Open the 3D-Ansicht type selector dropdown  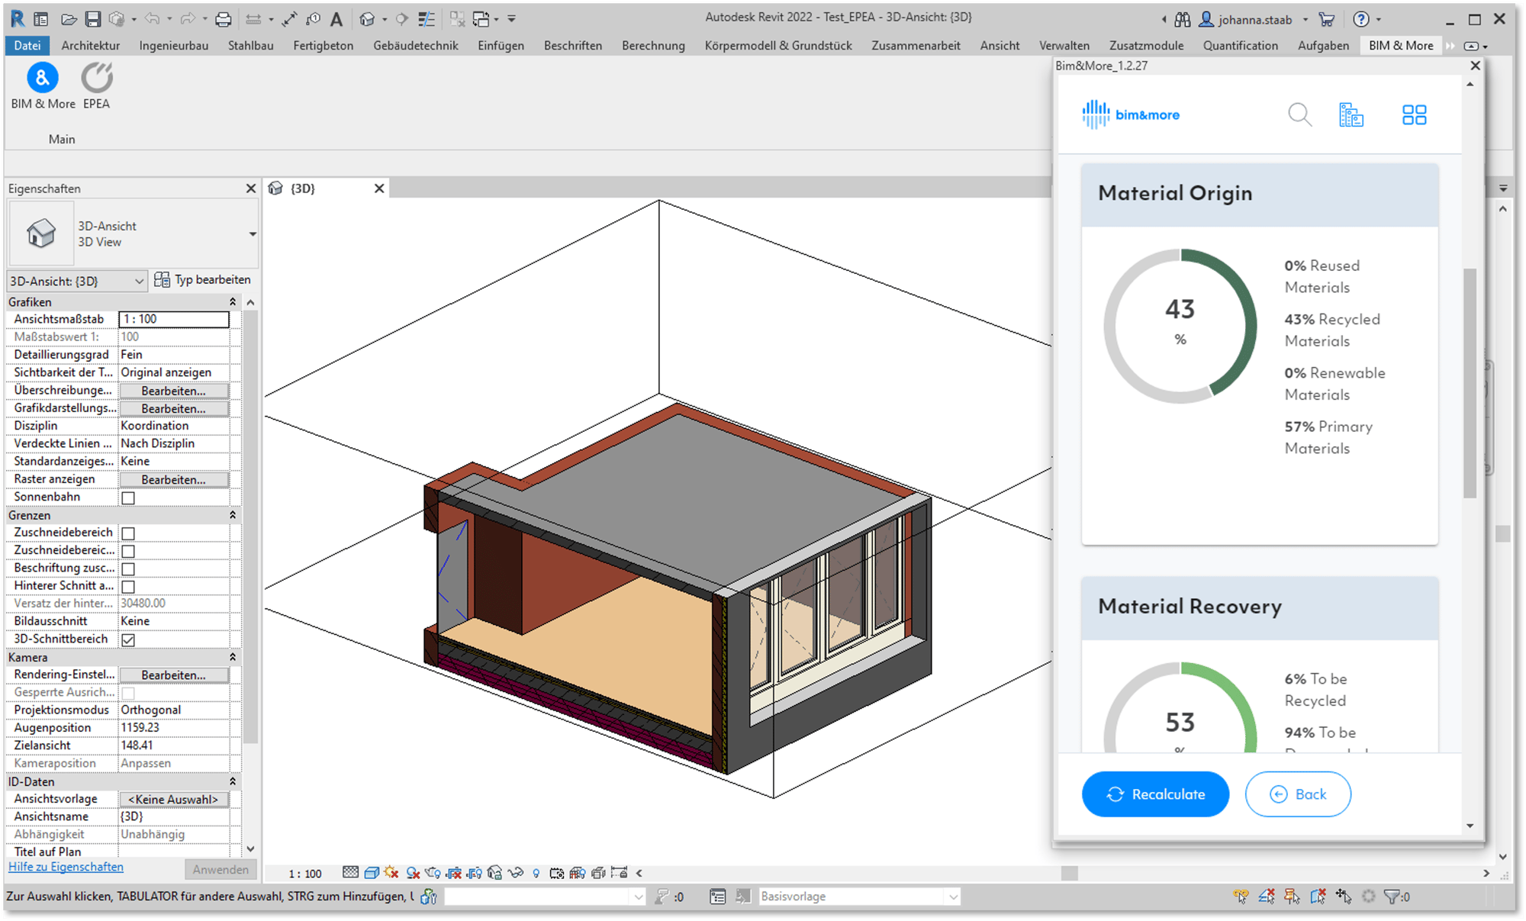pyautogui.click(x=253, y=233)
